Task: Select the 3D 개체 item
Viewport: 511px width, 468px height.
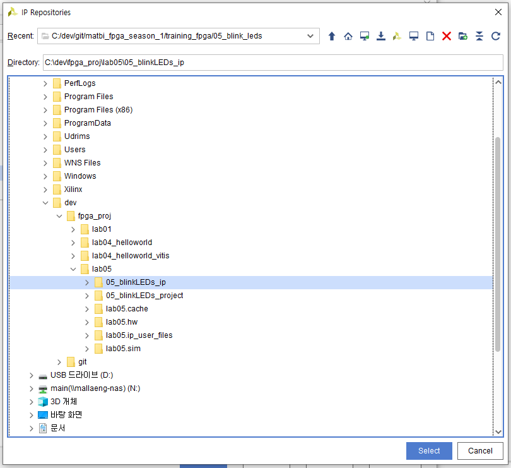Action: 64,402
